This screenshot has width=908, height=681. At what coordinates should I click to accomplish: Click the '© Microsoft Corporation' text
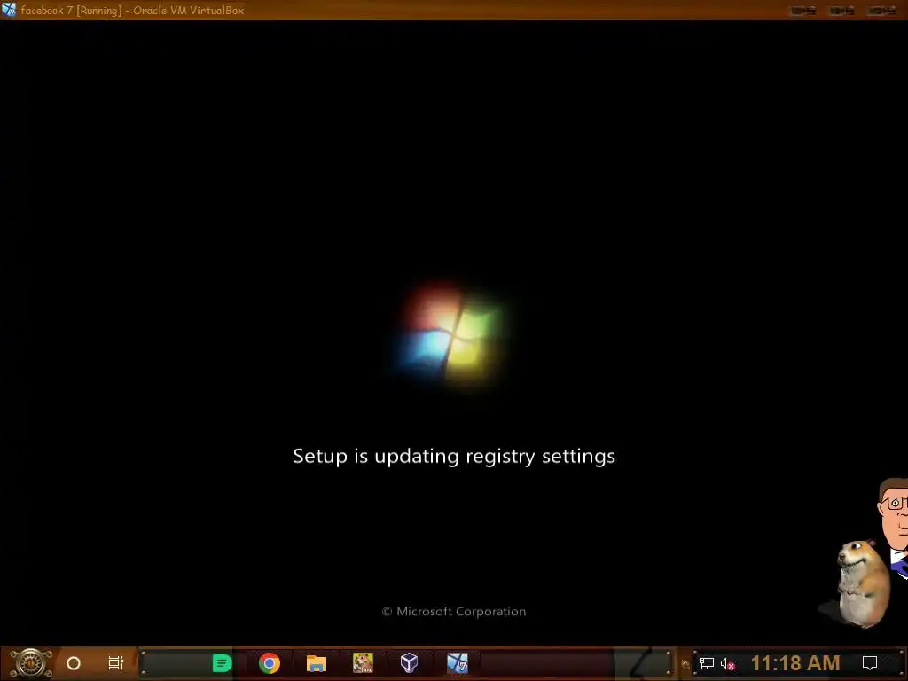click(454, 612)
